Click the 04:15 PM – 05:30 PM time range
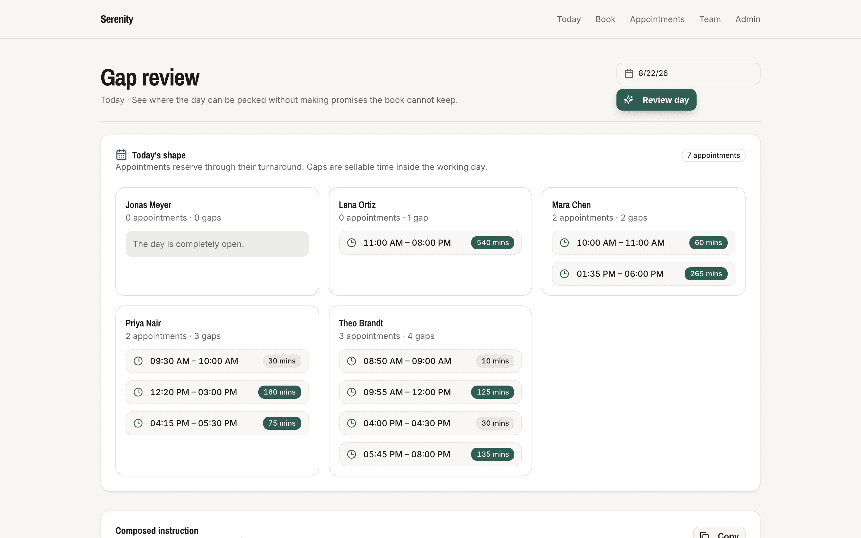This screenshot has width=861, height=538. (x=193, y=423)
